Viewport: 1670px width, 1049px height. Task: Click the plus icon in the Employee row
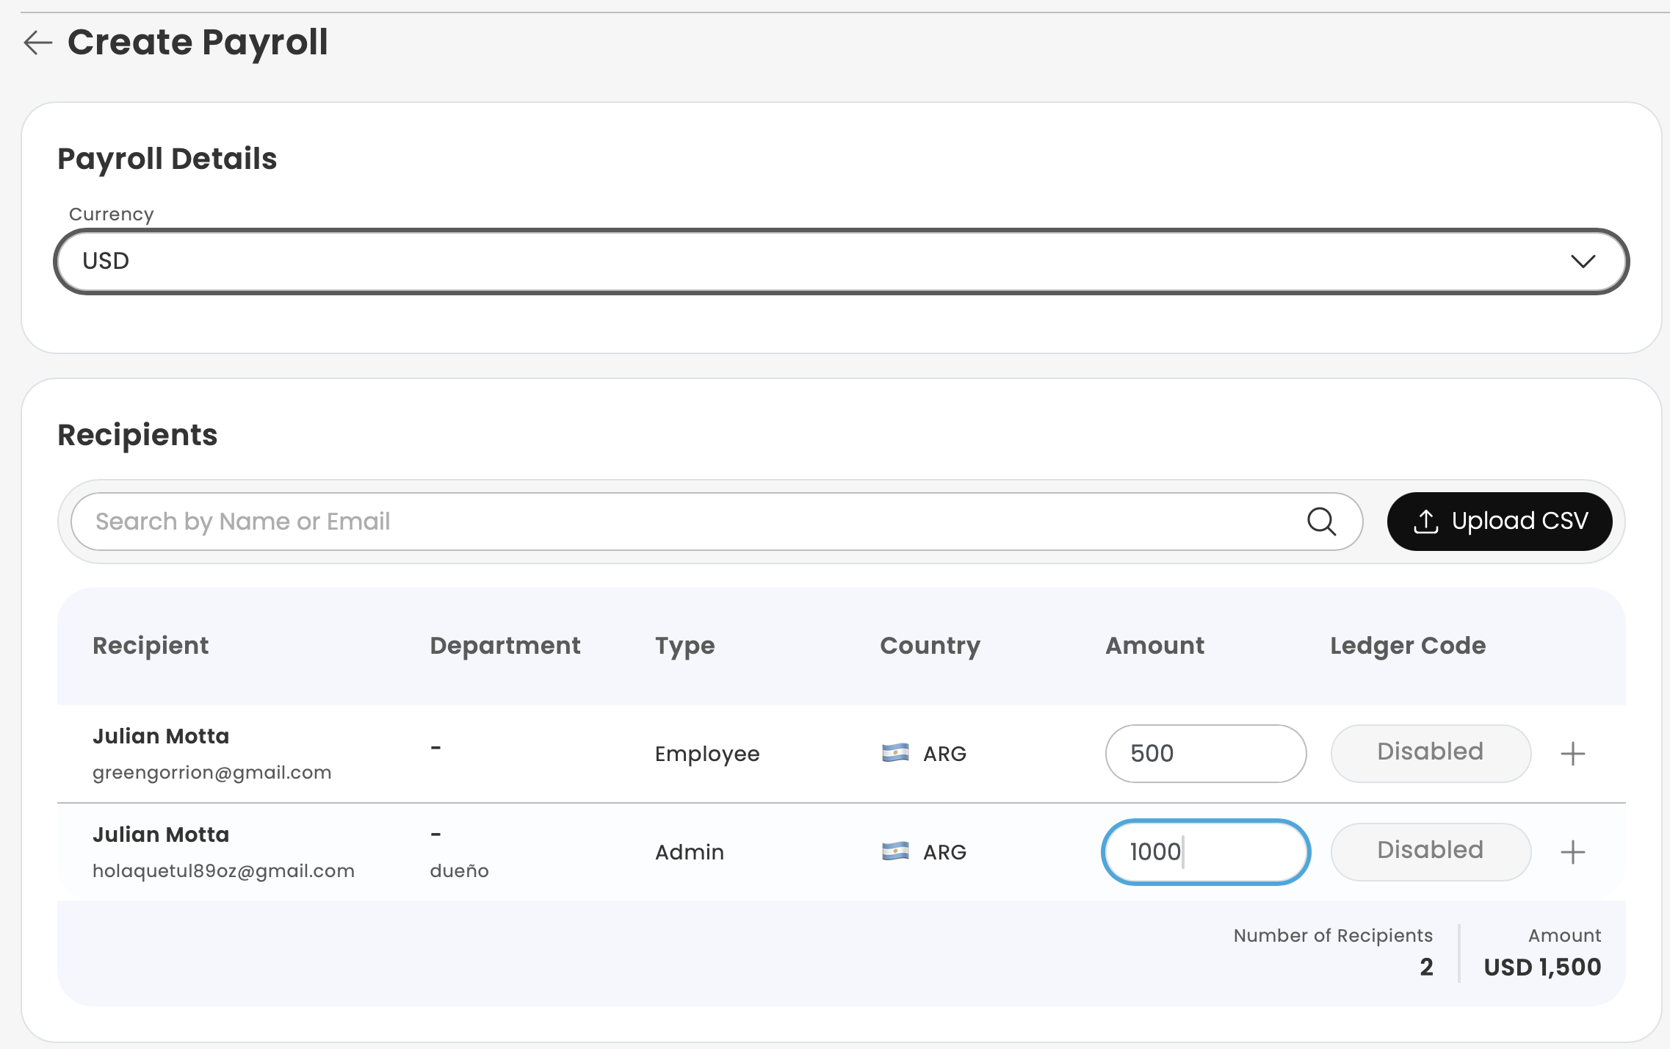tap(1572, 754)
